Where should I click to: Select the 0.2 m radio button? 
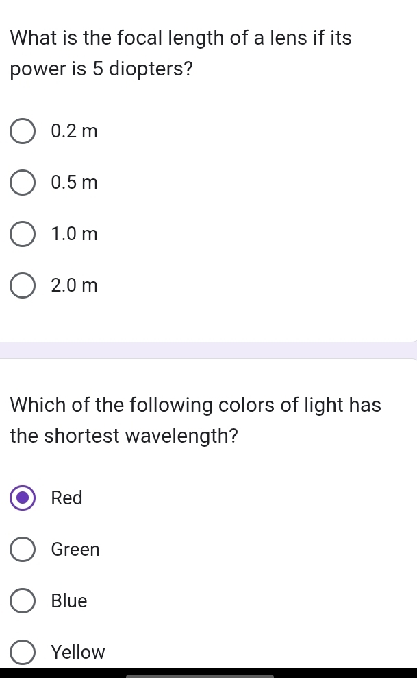pos(23,131)
